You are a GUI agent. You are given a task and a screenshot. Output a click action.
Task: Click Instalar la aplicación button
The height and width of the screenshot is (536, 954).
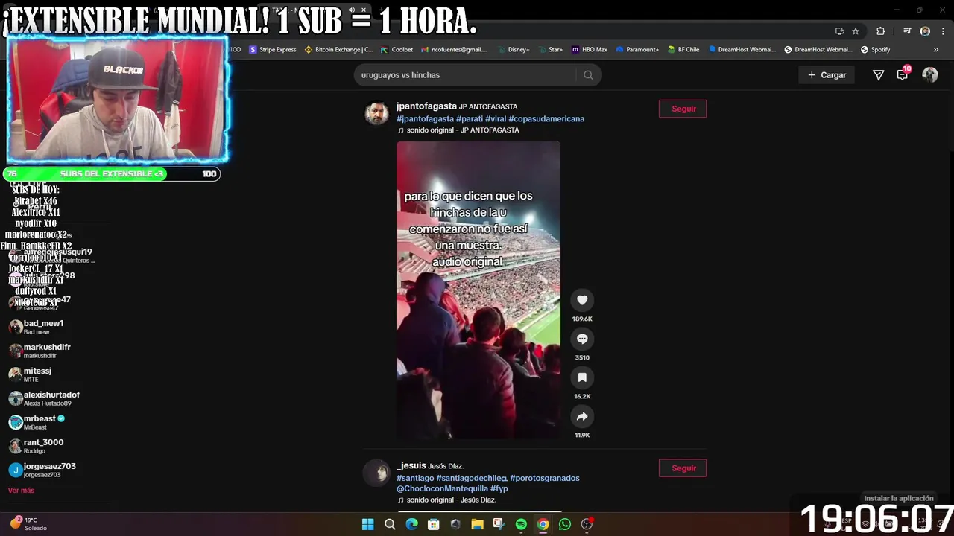[898, 498]
